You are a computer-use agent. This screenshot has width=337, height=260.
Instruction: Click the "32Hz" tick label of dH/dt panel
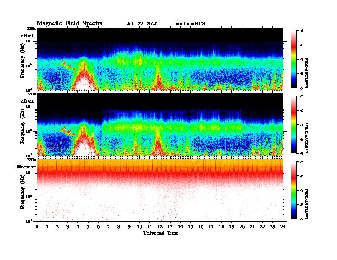(x=31, y=28)
